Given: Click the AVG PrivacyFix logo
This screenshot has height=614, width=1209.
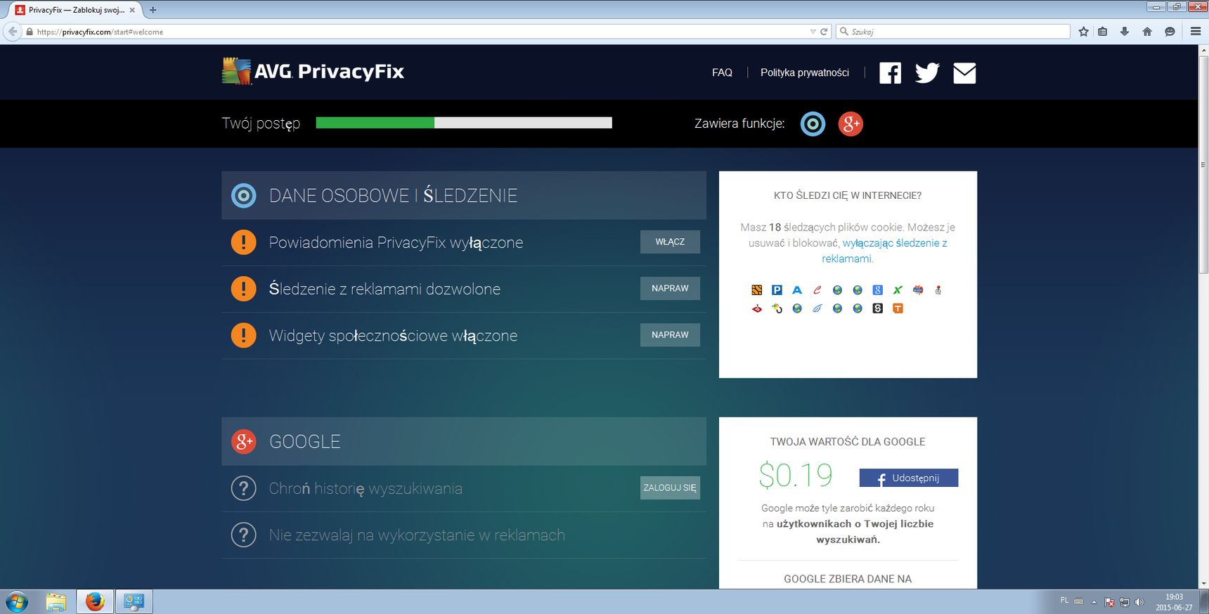Looking at the screenshot, I should click(x=313, y=72).
